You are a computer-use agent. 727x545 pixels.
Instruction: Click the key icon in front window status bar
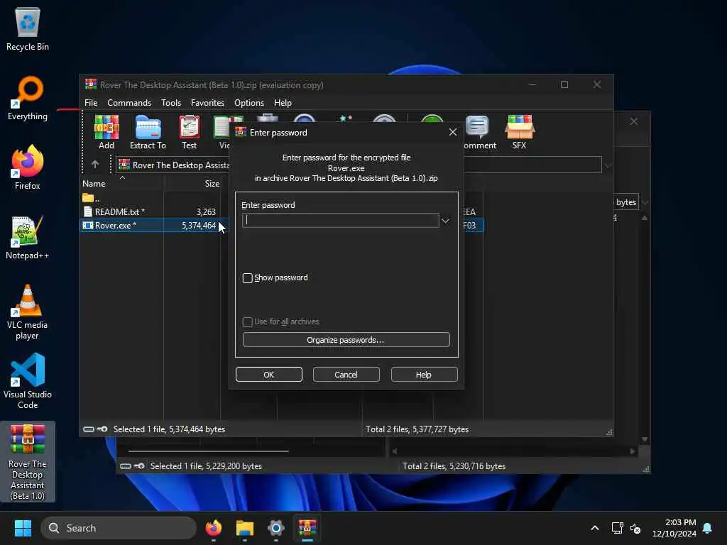coord(102,429)
